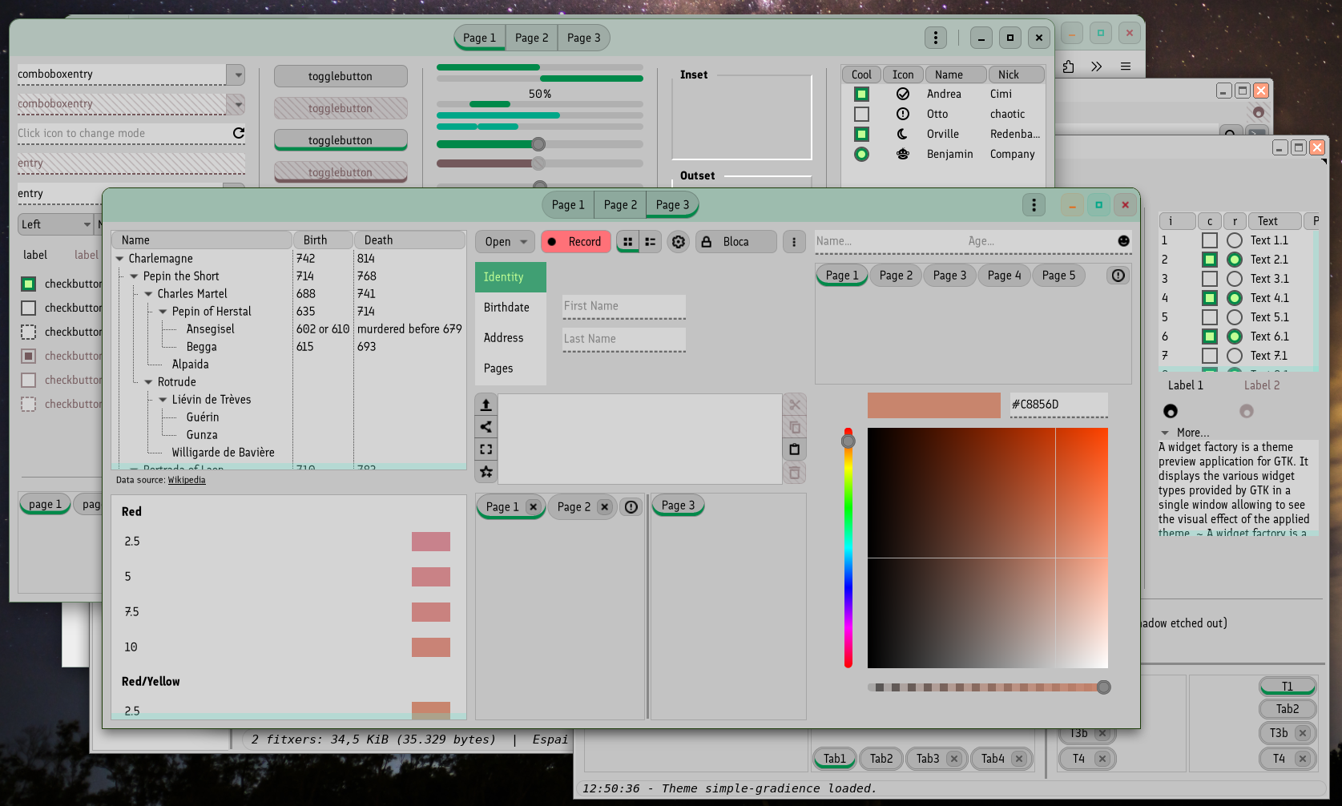Click the grid view icon in the toolbar
Screen dimensions: 1342x806
click(627, 242)
